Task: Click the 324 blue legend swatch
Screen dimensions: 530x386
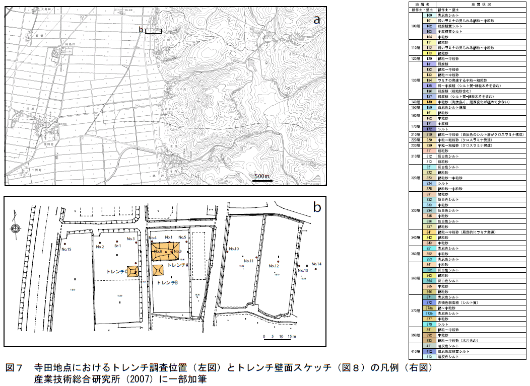Action: tap(429, 183)
